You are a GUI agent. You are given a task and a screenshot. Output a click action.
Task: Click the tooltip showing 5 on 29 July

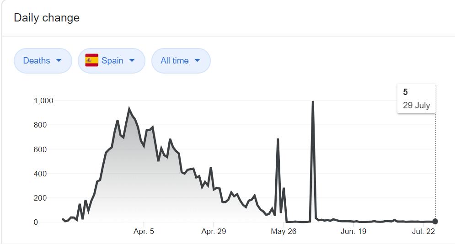point(416,99)
